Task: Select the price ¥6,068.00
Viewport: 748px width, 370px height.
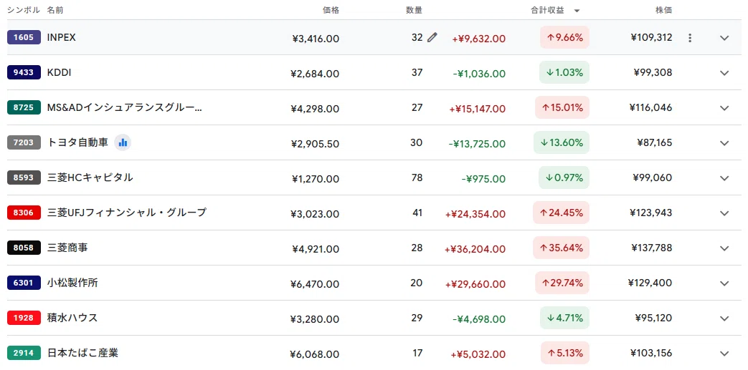Action: [x=314, y=354]
